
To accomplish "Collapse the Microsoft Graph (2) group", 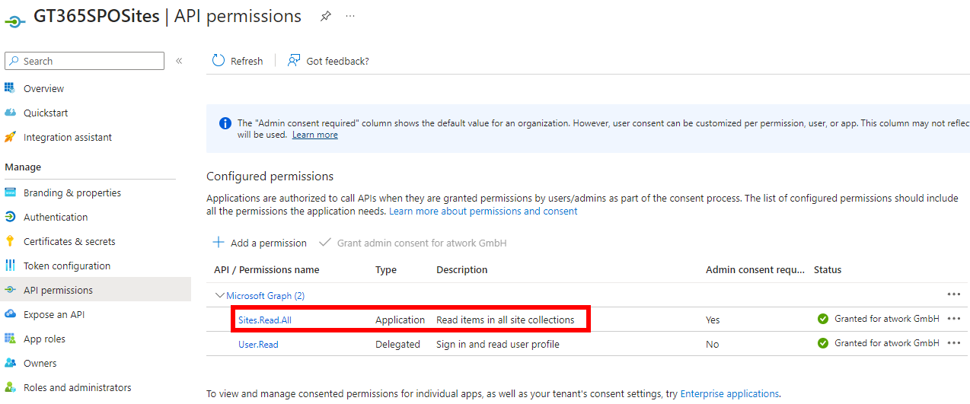I will [220, 295].
